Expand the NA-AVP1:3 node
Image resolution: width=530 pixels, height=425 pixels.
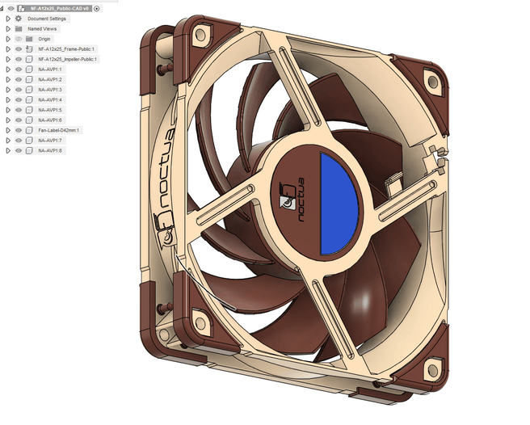(x=8, y=90)
